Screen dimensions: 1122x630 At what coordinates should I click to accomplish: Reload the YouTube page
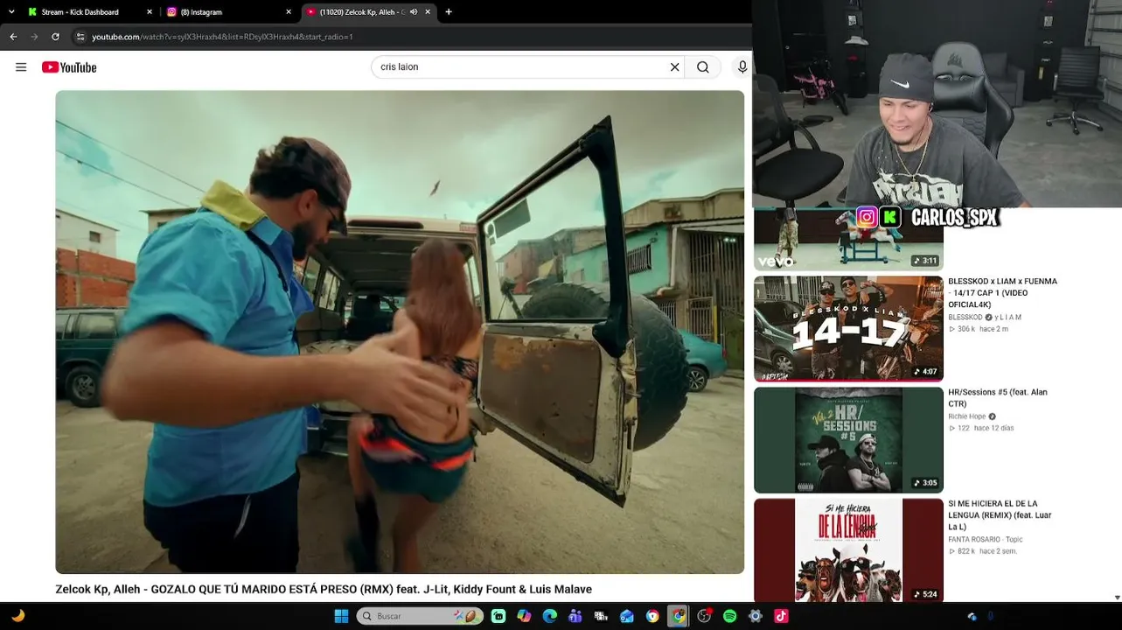(55, 37)
